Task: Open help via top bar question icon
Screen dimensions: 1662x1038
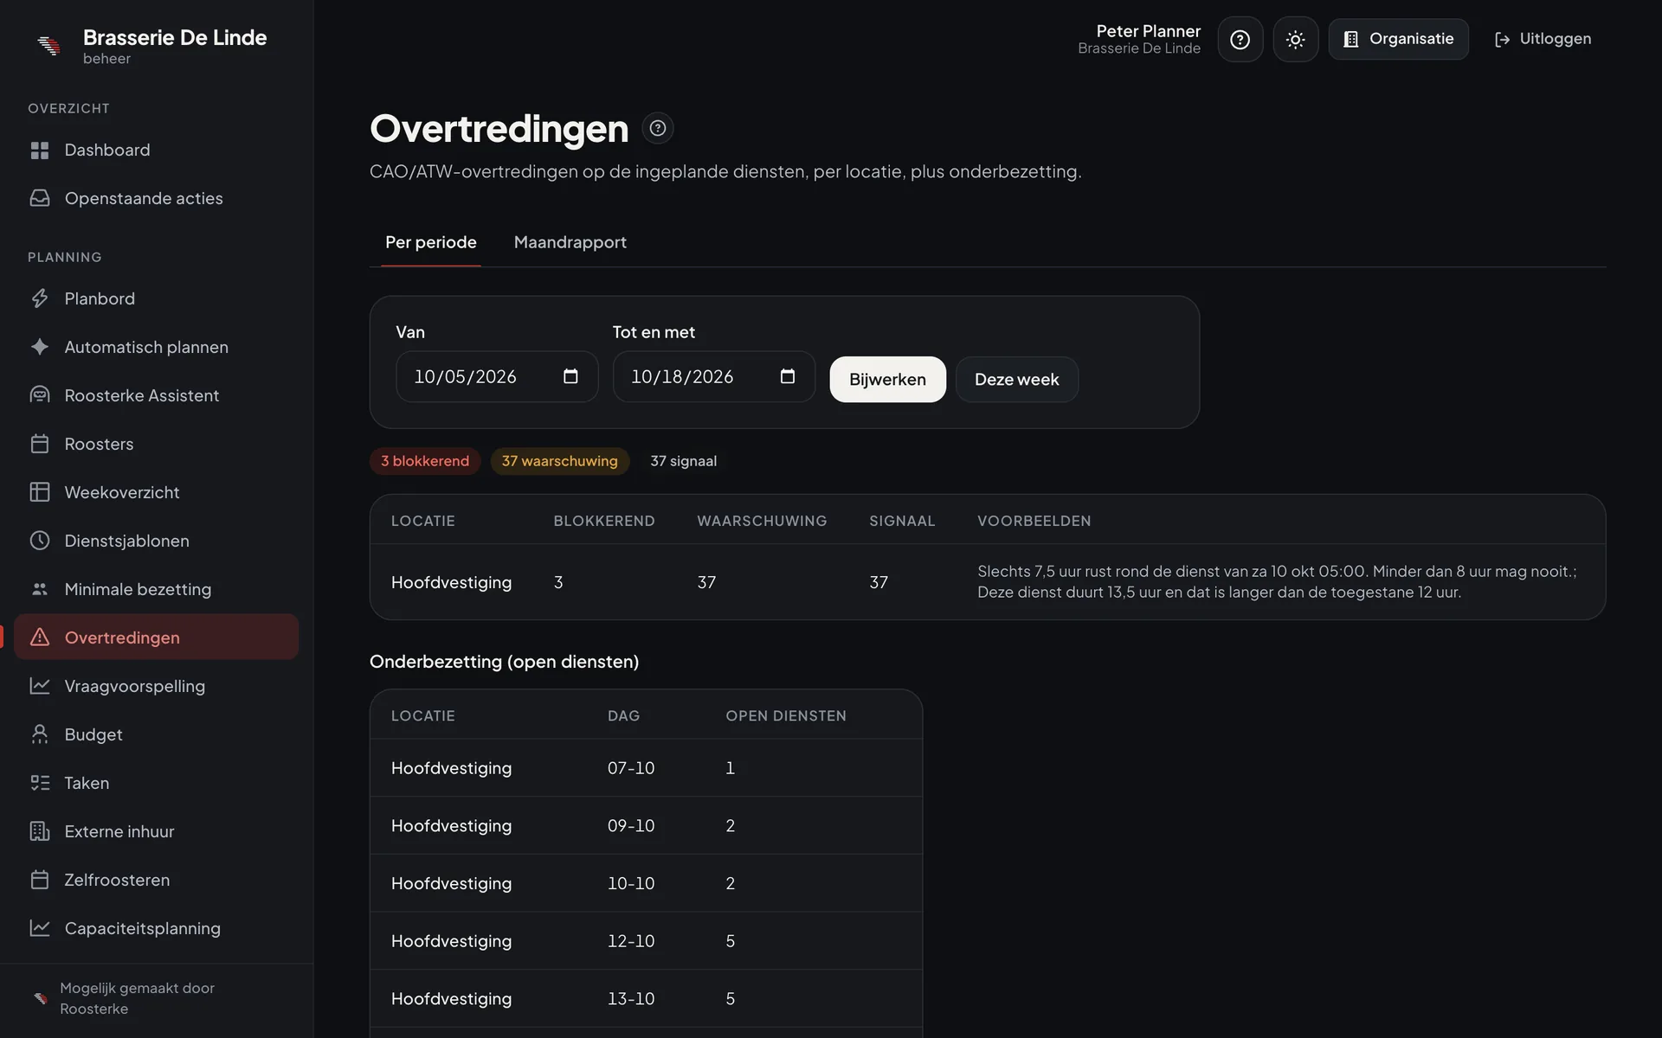Action: coord(1240,40)
